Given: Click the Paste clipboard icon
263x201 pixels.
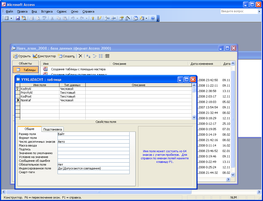Looking at the screenshot, I should click(x=65, y=18).
